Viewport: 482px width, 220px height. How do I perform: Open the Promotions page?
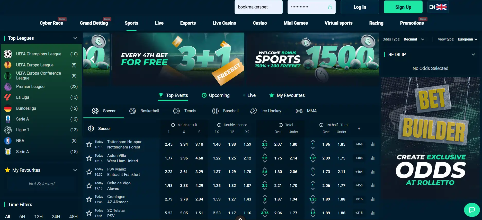pos(412,23)
